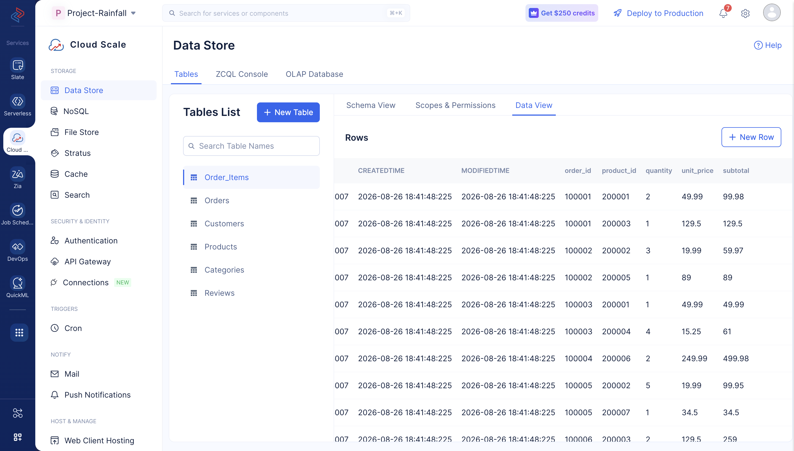Click the New Table button
794x451 pixels.
click(288, 112)
